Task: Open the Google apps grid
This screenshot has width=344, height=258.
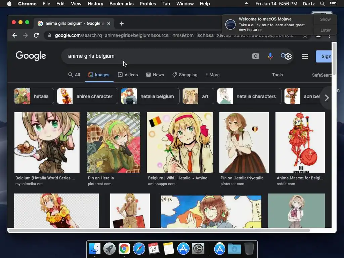Action: click(305, 56)
